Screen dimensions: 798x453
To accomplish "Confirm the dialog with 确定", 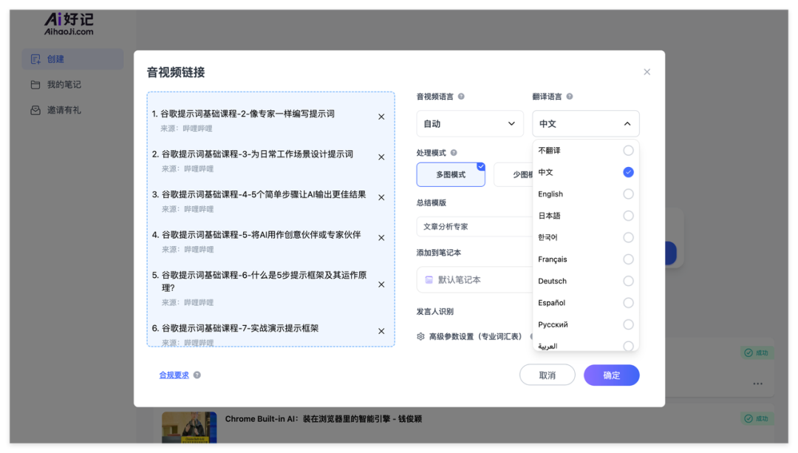I will [x=611, y=375].
